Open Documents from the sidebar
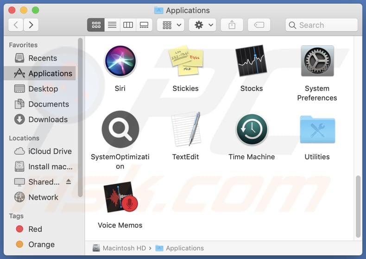The image size is (366, 259). (x=40, y=104)
